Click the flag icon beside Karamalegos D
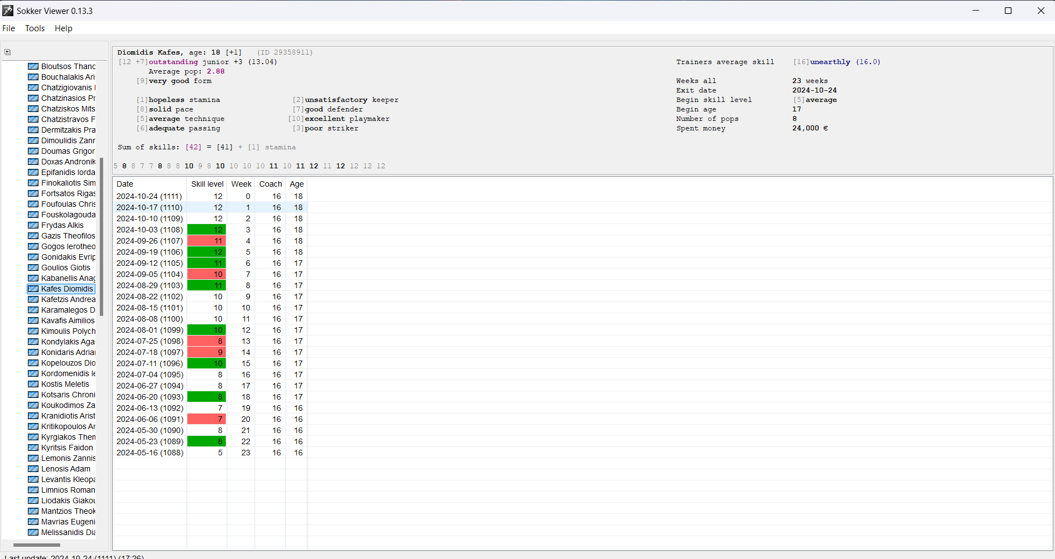The height and width of the screenshot is (559, 1055). [33, 310]
